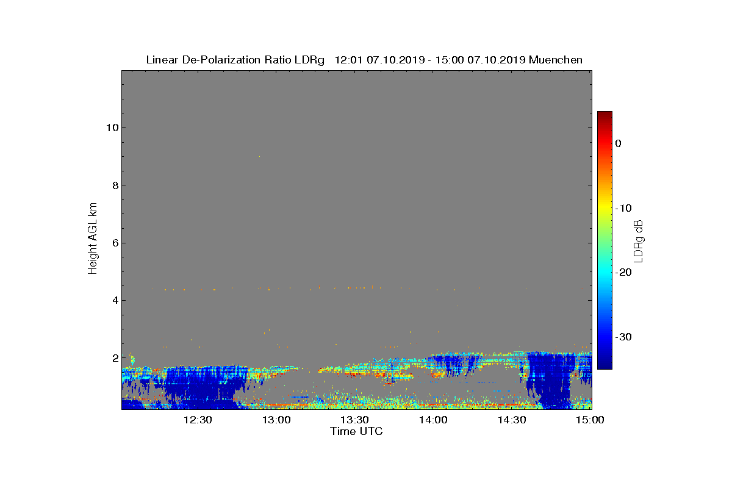The height and width of the screenshot is (488, 732).
Task: Click the 'Muenchen' station name in title
Action: click(556, 60)
